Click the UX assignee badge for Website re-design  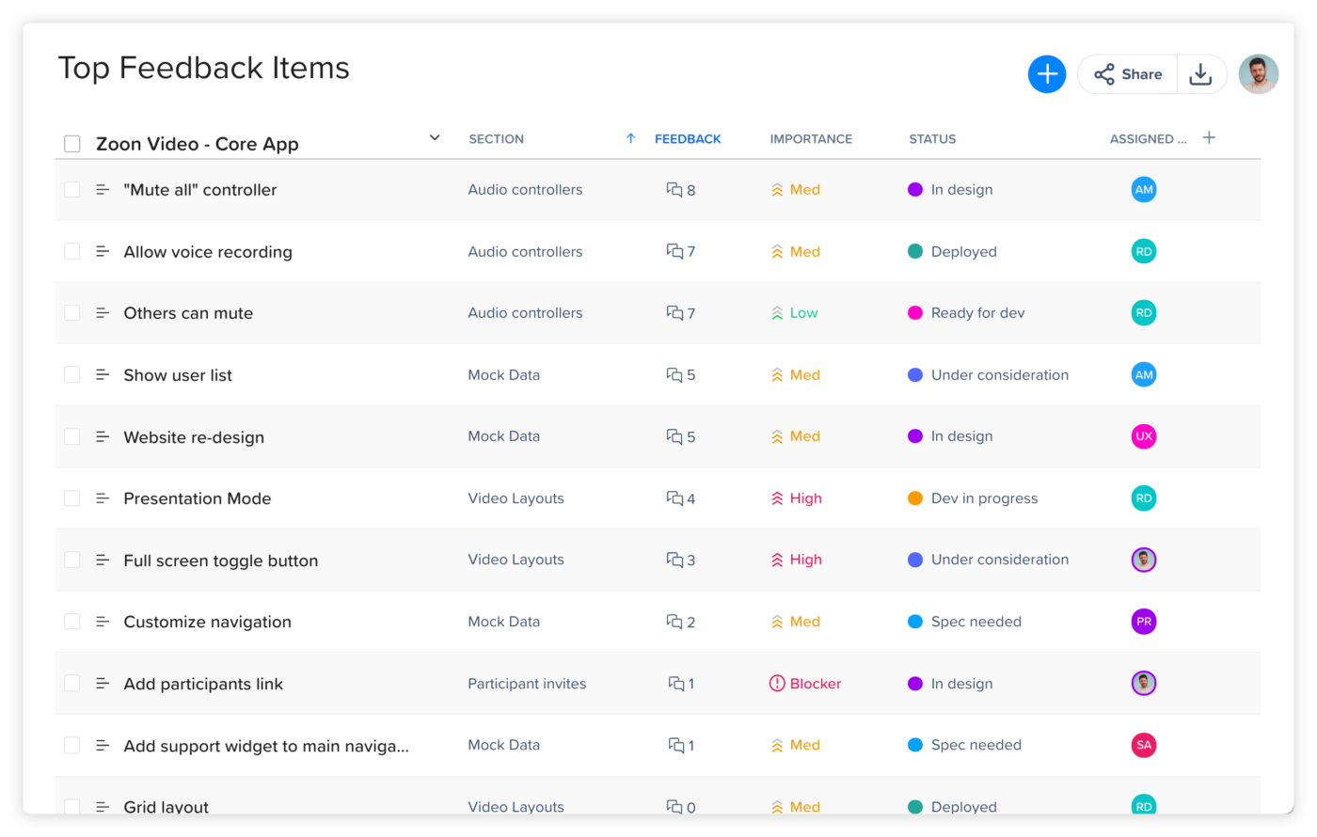[x=1143, y=436]
